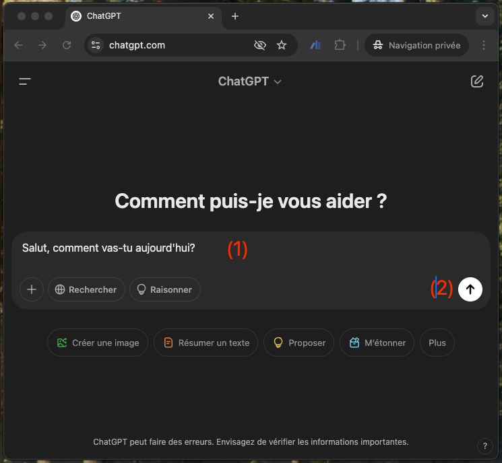Send the message with the up-arrow button
This screenshot has height=463, width=502.
(470, 289)
